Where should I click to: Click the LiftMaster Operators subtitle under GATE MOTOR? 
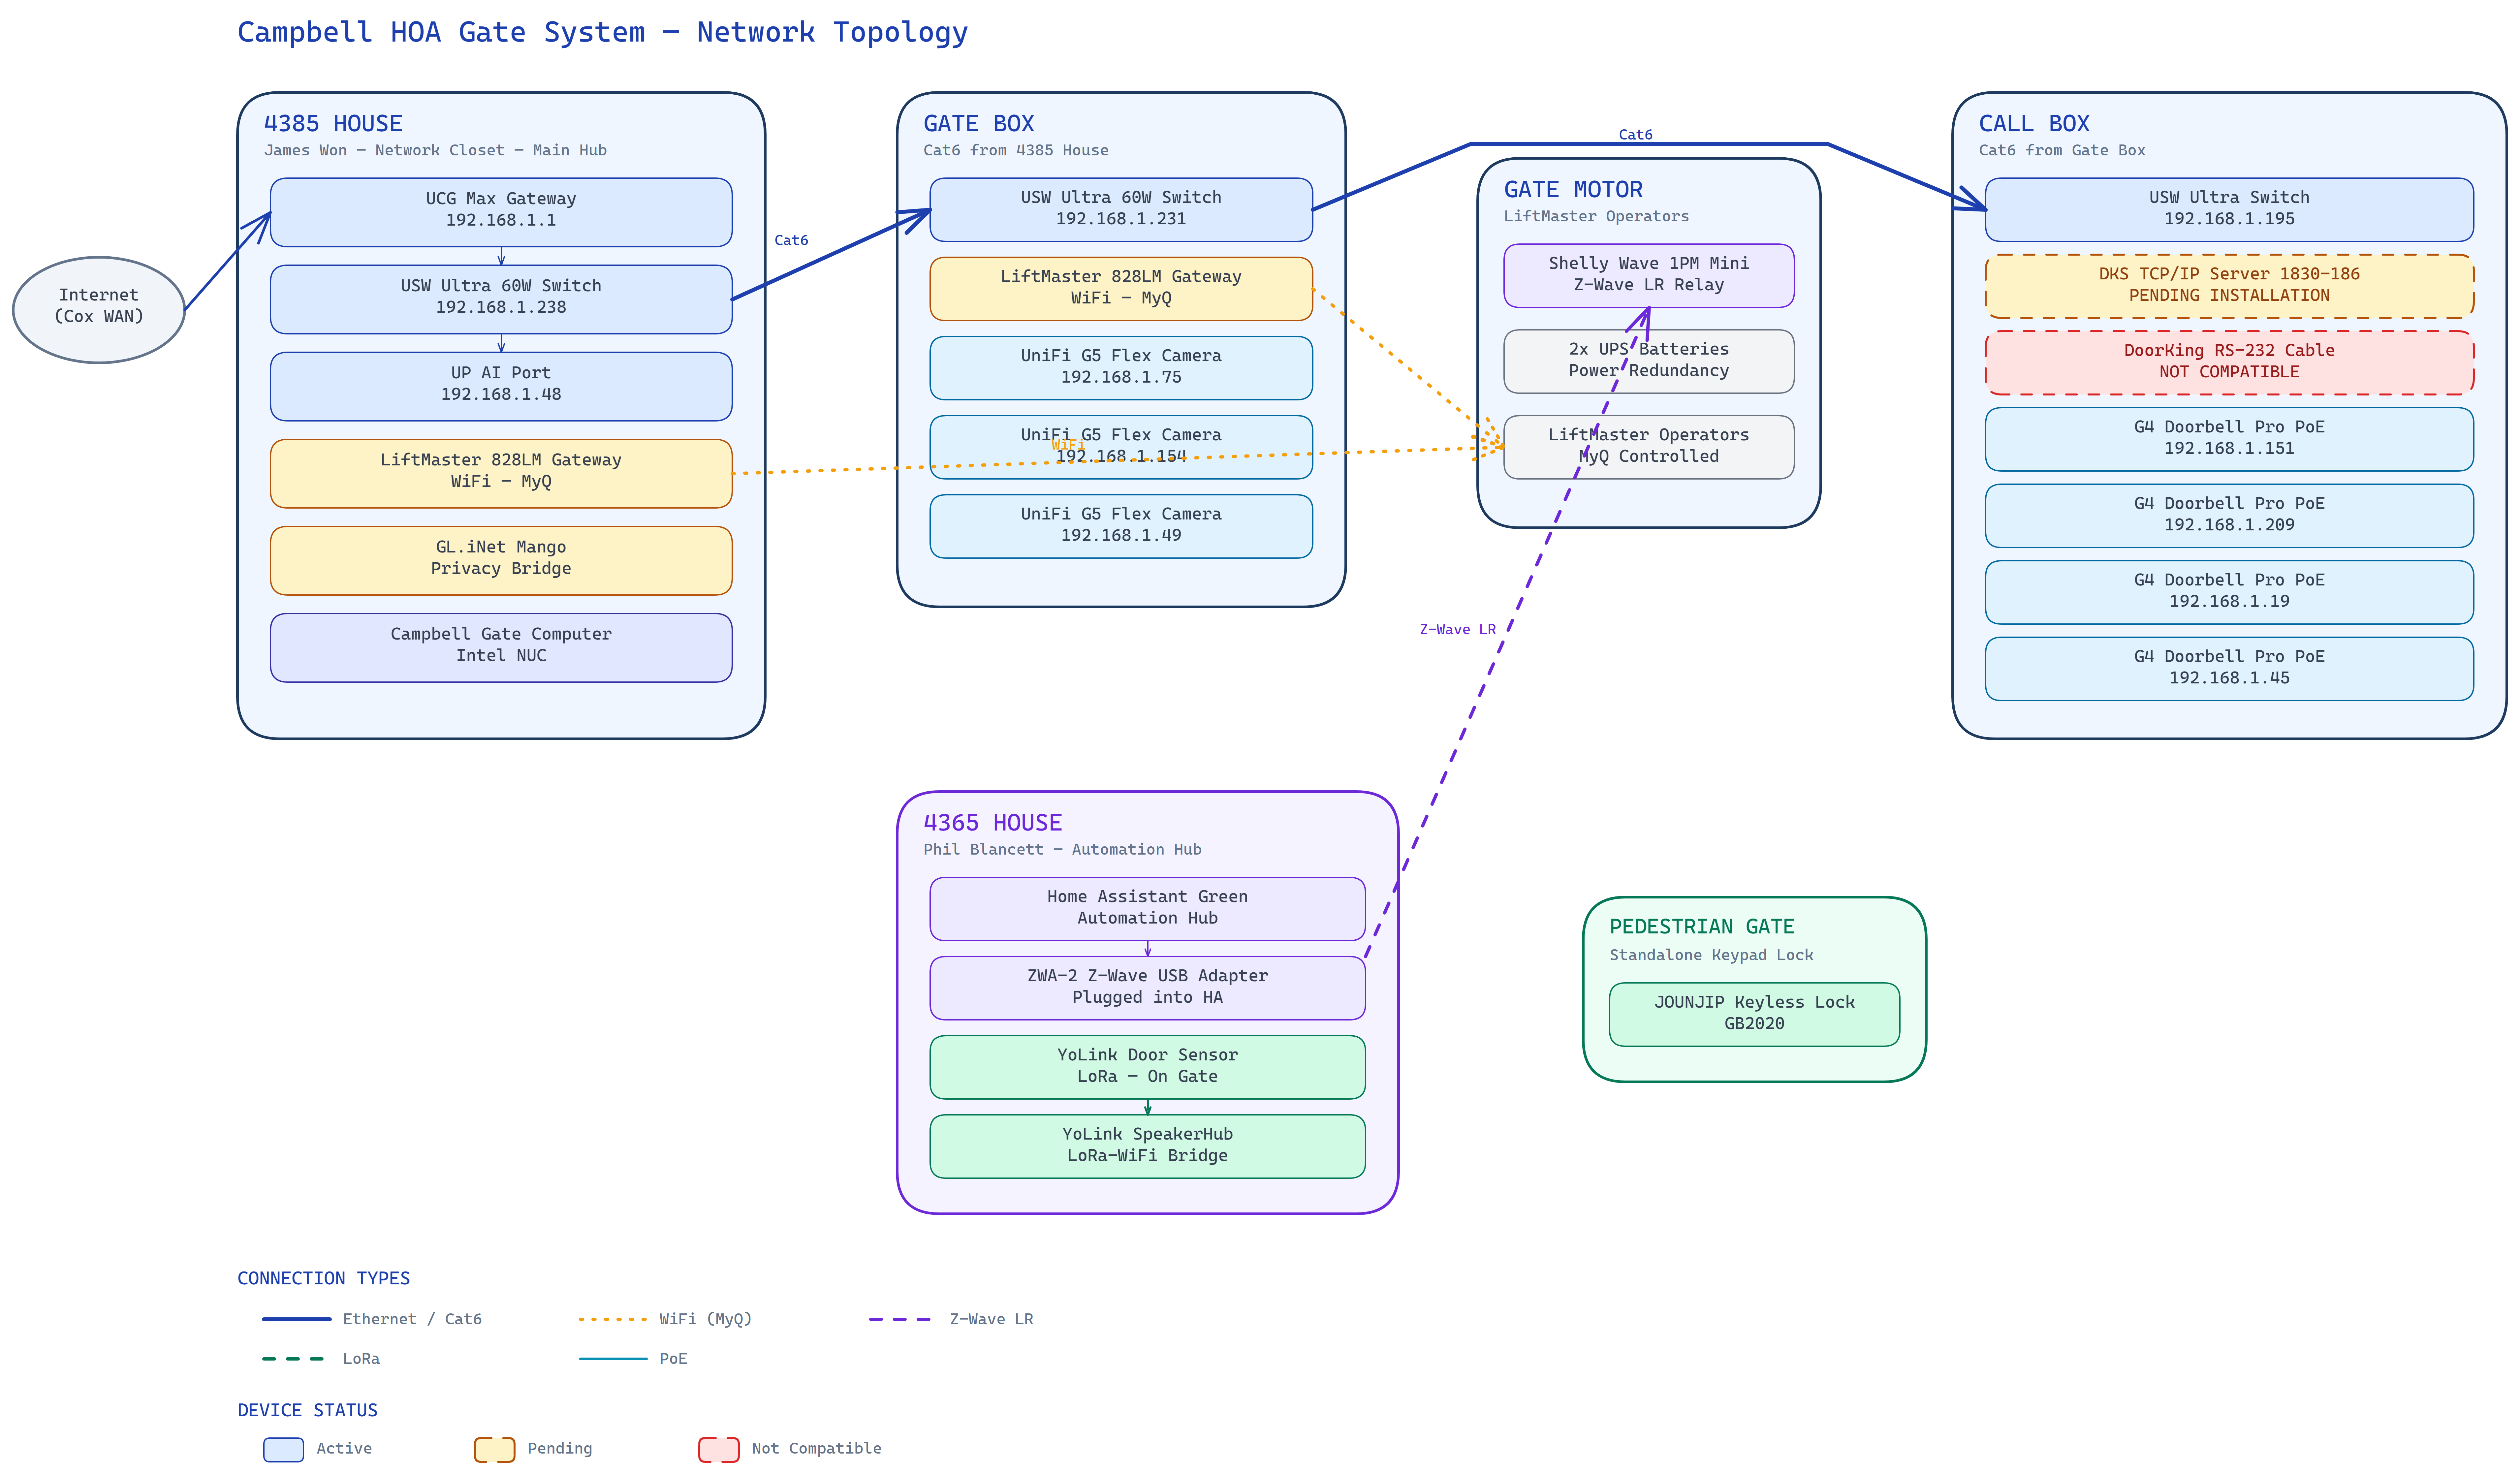[1596, 217]
